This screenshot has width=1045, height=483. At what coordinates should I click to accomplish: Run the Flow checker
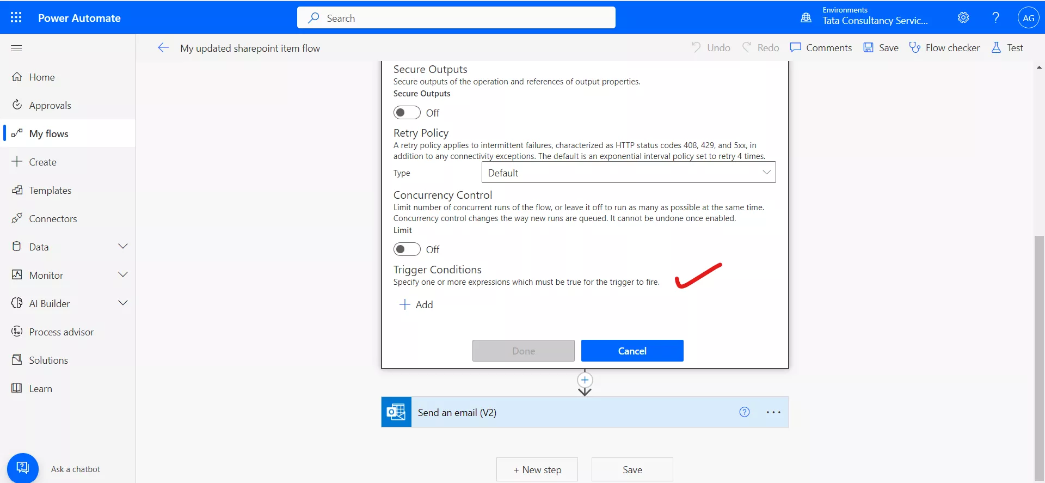tap(944, 48)
